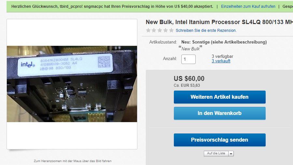The image size is (293, 165).
Task: Click the fourth rating star
Action: point(166,30)
